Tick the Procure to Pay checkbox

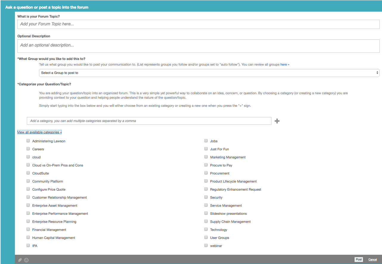coord(206,165)
